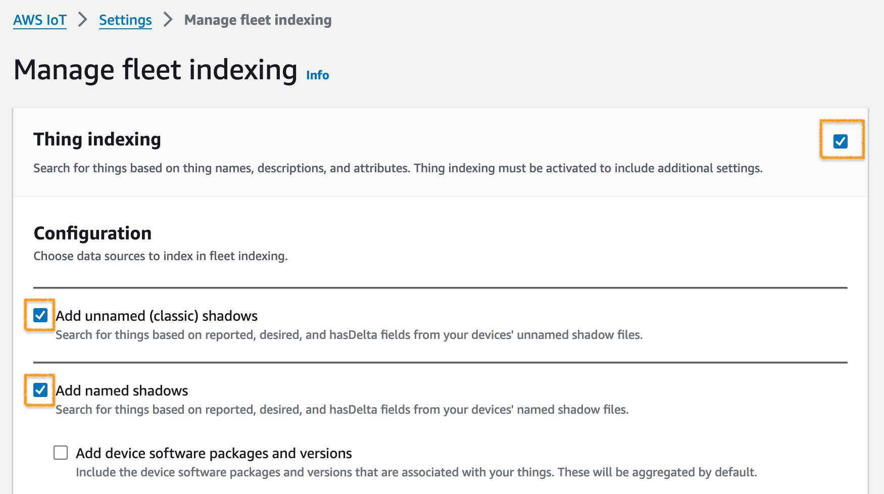Click the unnamed shadow files description text
The width and height of the screenshot is (884, 494).
pos(349,335)
